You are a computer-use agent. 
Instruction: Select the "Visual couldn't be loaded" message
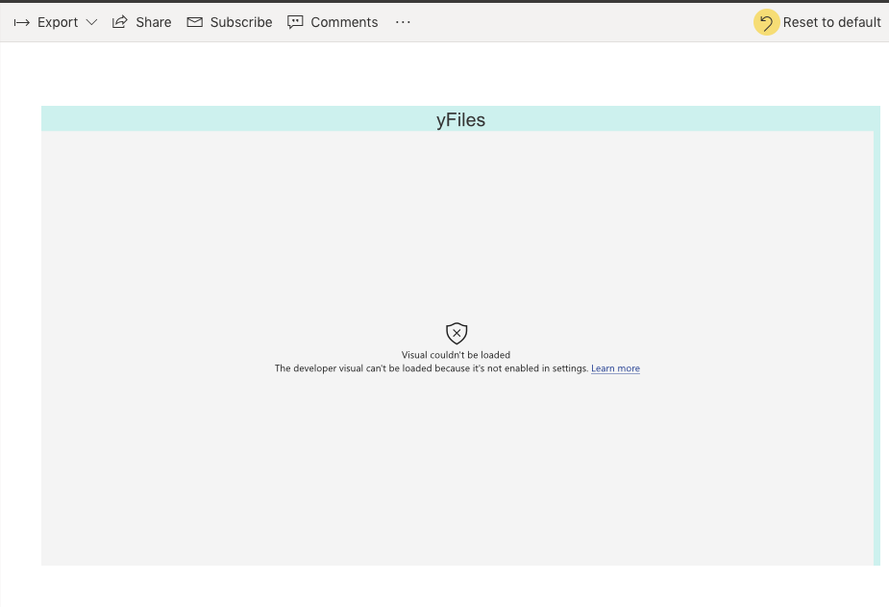click(x=456, y=355)
